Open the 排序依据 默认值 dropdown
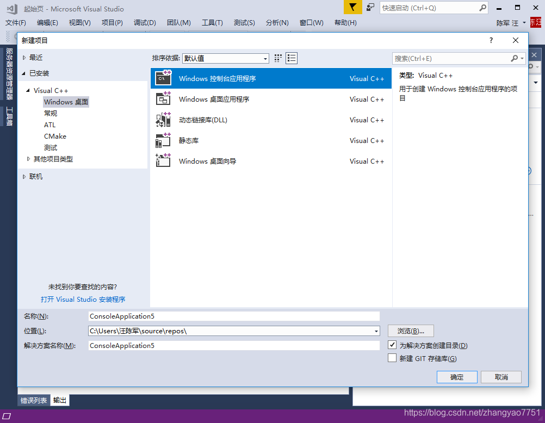The width and height of the screenshot is (545, 423). pos(226,58)
